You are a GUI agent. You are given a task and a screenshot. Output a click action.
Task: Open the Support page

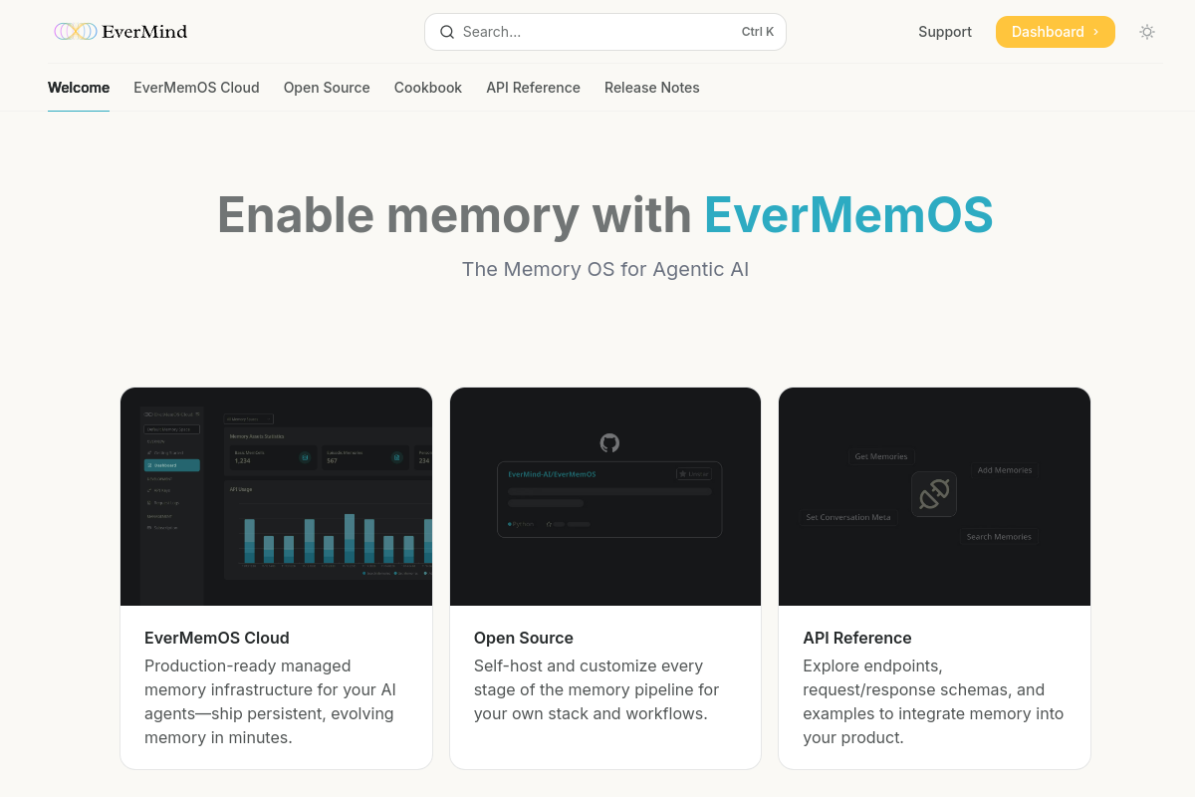tap(945, 32)
